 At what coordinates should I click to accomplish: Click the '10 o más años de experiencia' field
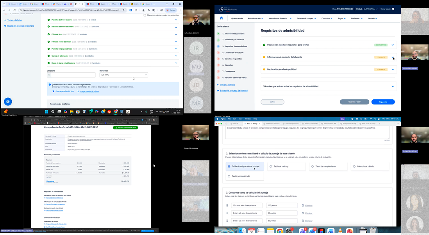pos(247,205)
